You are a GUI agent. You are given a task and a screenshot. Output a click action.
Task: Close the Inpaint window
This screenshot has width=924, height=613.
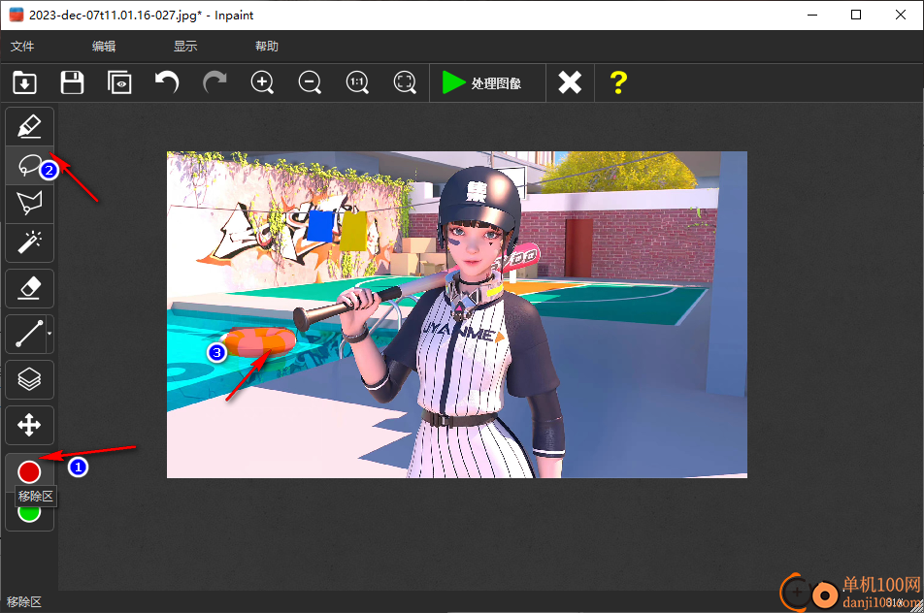tap(901, 15)
